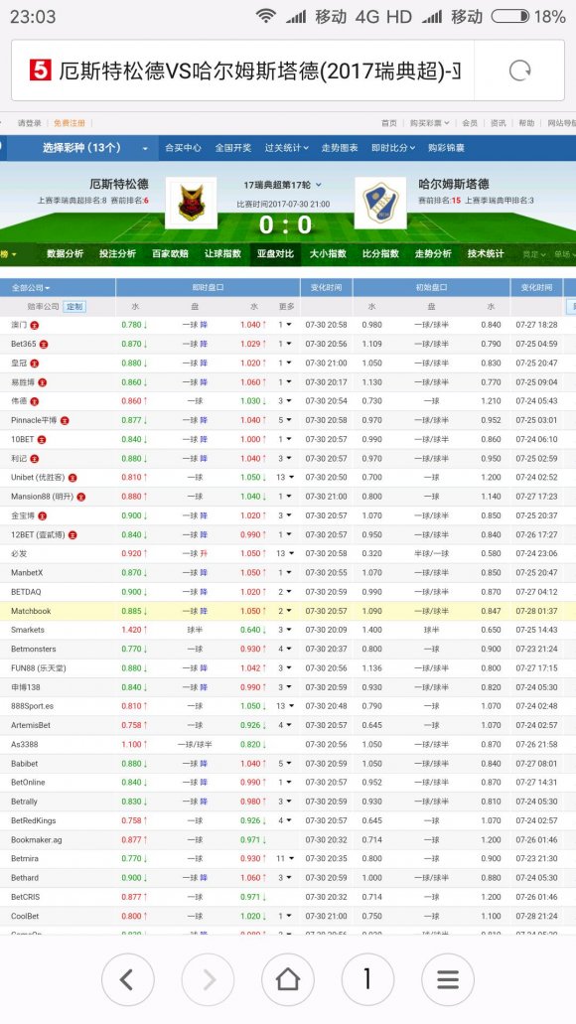Click the BetOnline company name

tap(28, 783)
